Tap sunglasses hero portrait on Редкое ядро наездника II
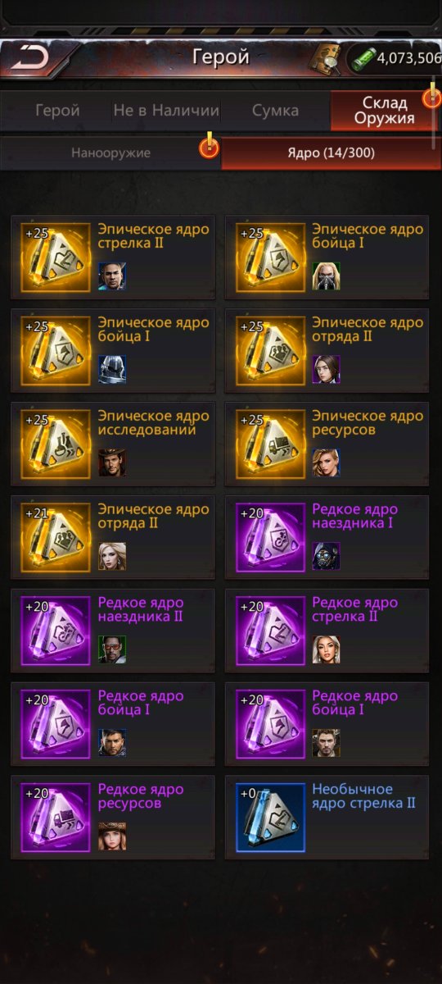The image size is (442, 984). coord(112,650)
